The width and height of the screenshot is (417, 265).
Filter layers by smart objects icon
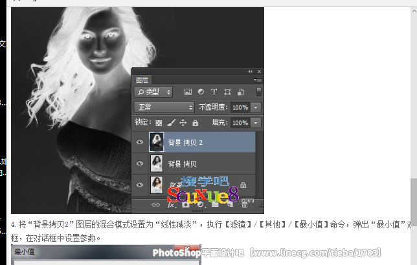[241, 92]
